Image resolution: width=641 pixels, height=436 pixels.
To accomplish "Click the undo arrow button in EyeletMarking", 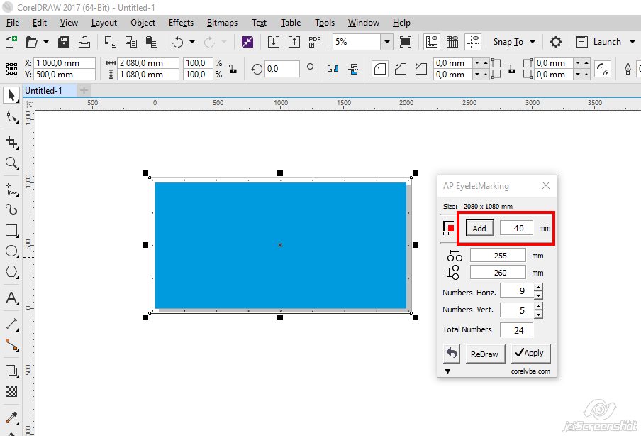I will pyautogui.click(x=452, y=354).
